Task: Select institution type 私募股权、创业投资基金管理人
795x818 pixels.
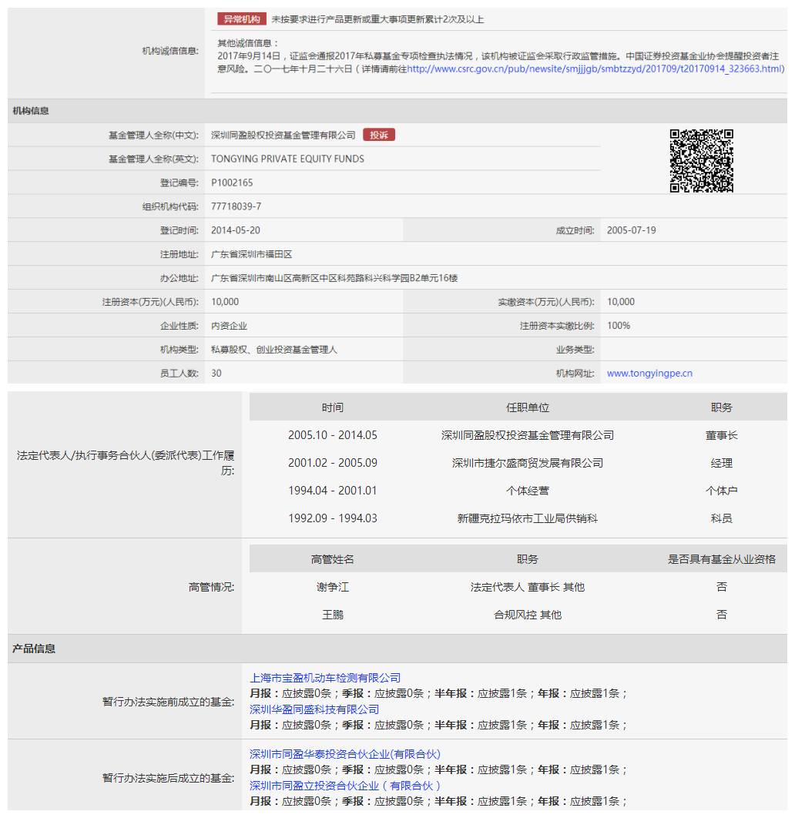Action: pyautogui.click(x=274, y=350)
